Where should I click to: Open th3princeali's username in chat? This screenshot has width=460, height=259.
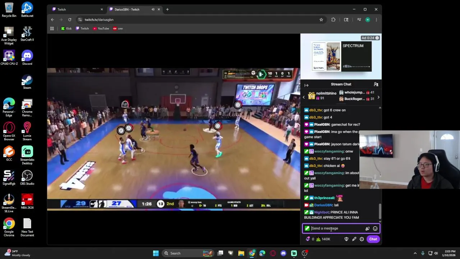pos(324,198)
